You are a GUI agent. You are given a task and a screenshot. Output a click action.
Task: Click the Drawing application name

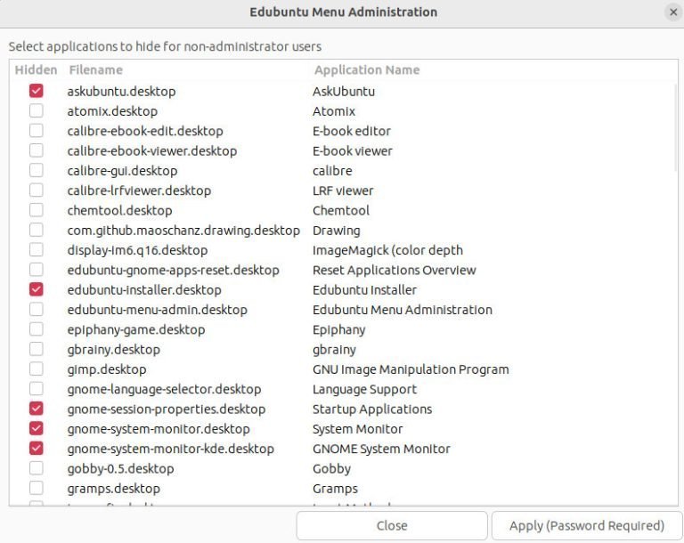pos(337,231)
